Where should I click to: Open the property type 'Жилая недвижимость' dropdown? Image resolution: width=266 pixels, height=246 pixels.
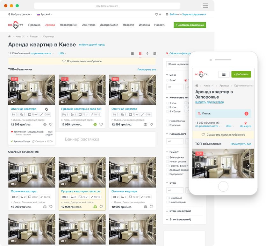(x=178, y=64)
